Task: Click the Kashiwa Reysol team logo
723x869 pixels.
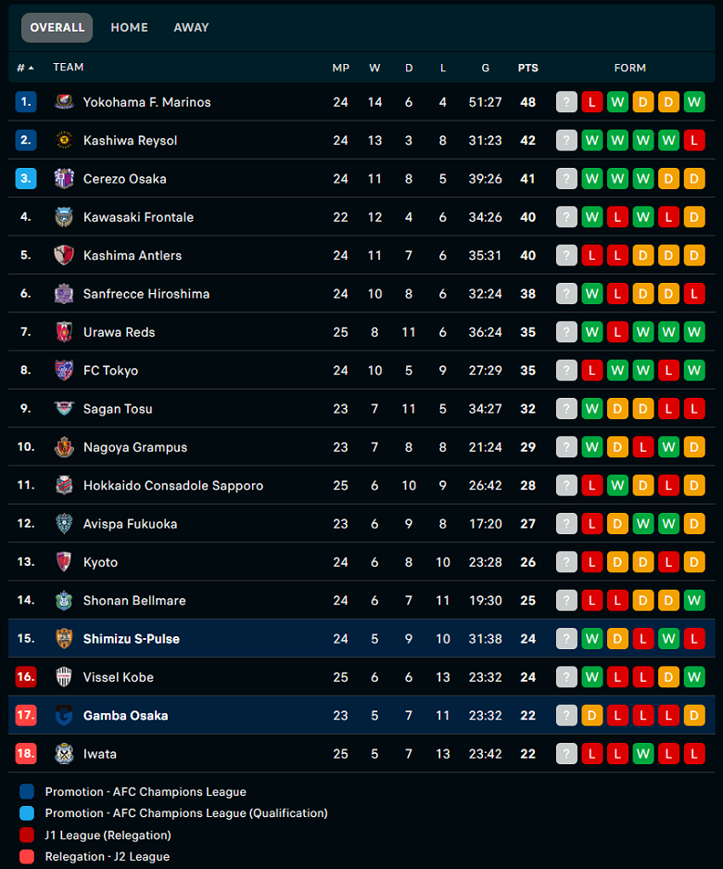Action: tap(64, 140)
